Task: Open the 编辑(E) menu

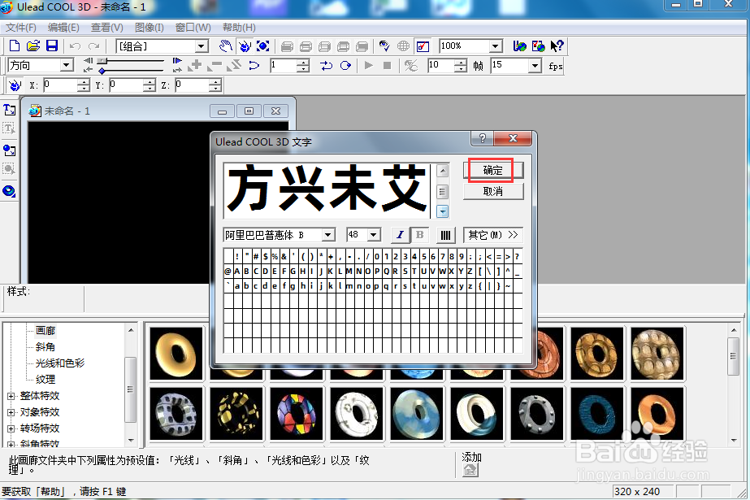Action: click(63, 28)
